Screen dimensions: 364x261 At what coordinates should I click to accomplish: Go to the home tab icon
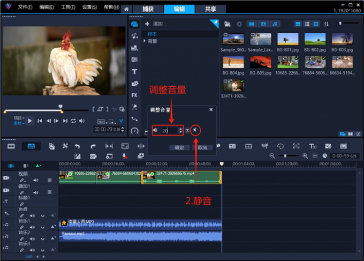click(x=126, y=9)
